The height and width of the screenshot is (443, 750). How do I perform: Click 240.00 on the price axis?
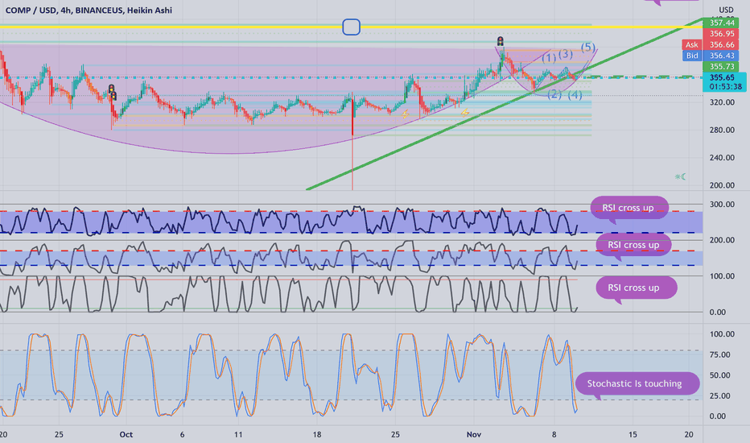click(x=722, y=158)
